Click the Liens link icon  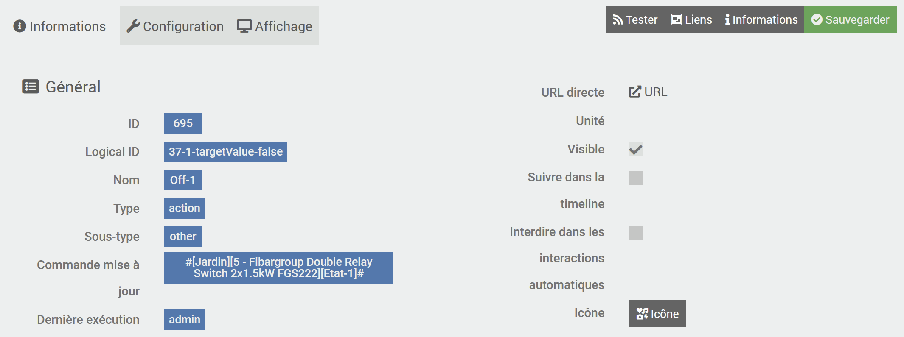[676, 20]
